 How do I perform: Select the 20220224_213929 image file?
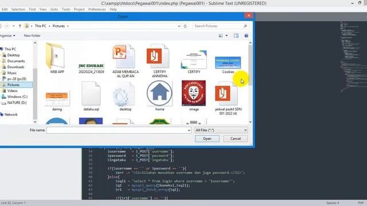pyautogui.click(x=91, y=68)
